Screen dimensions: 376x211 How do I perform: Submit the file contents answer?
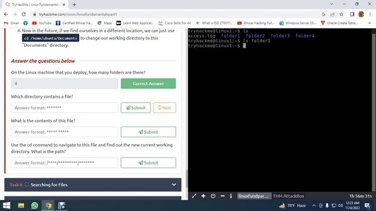(x=148, y=132)
